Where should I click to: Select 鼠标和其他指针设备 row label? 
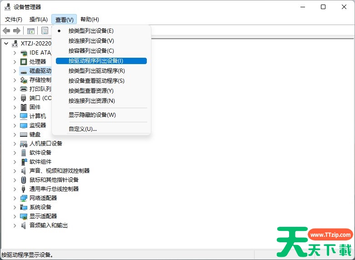tap(54, 180)
